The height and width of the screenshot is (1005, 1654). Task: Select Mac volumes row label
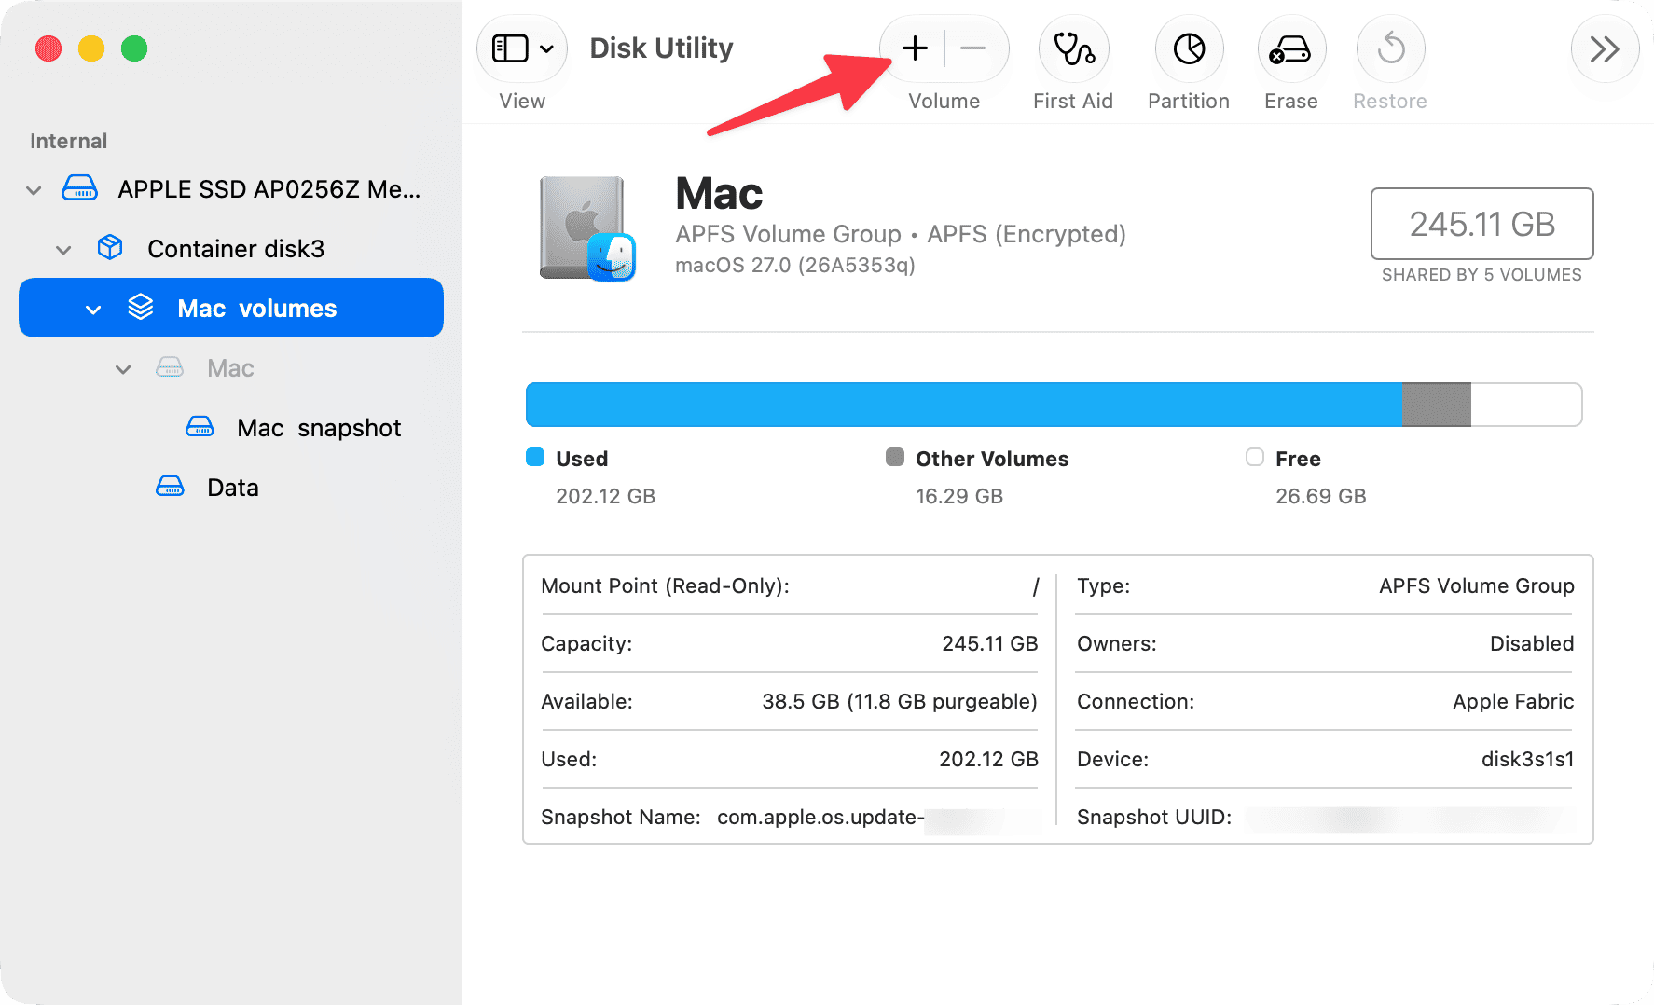tap(257, 309)
